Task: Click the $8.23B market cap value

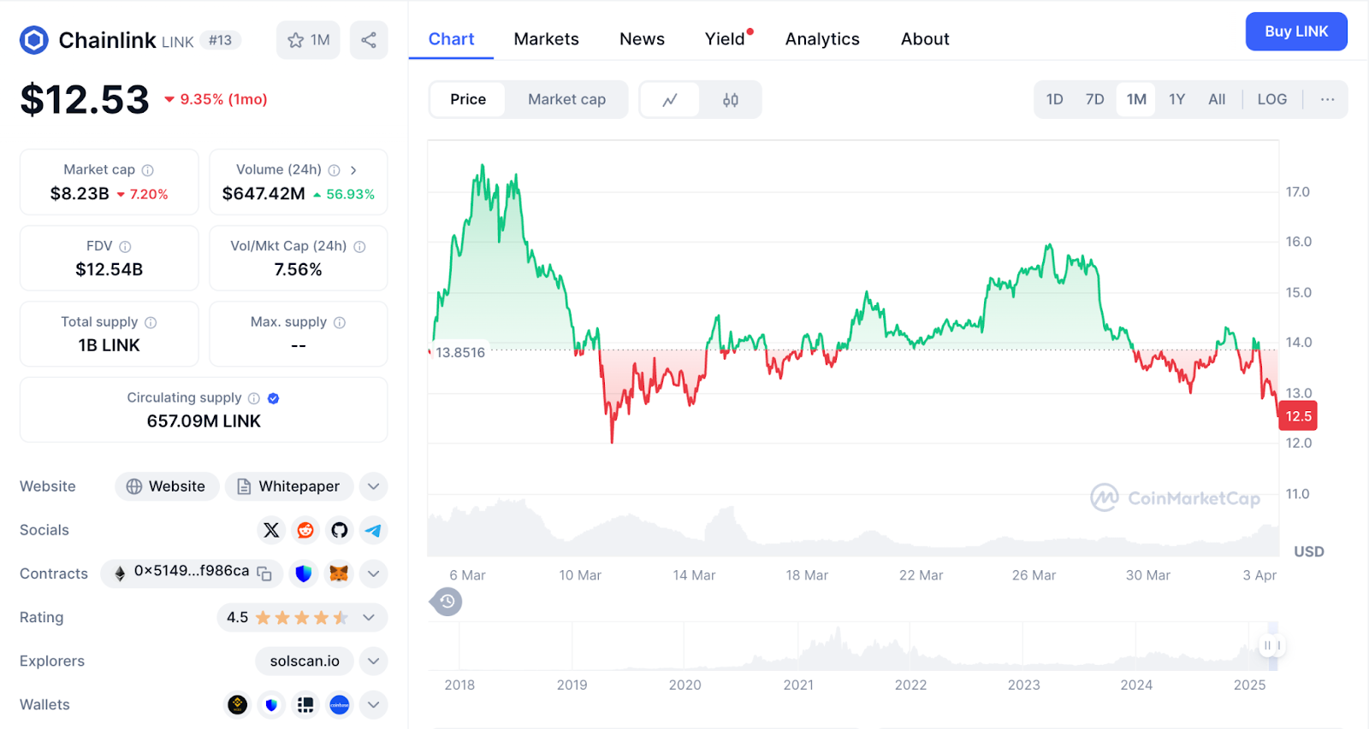Action: 80,194
